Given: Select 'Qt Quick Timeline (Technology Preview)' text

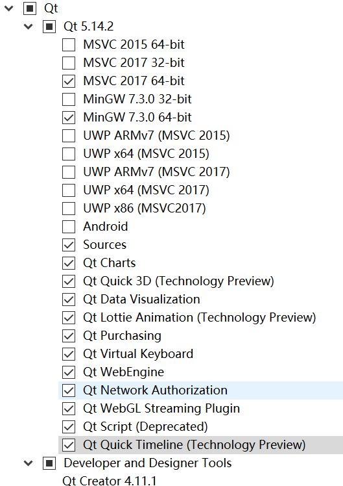Looking at the screenshot, I should click(x=195, y=445).
